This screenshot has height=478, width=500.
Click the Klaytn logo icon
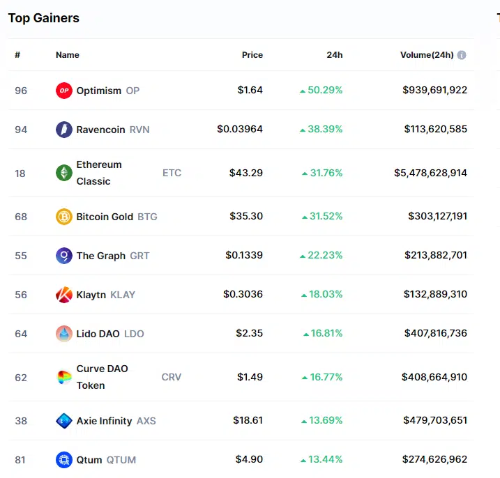pos(64,295)
